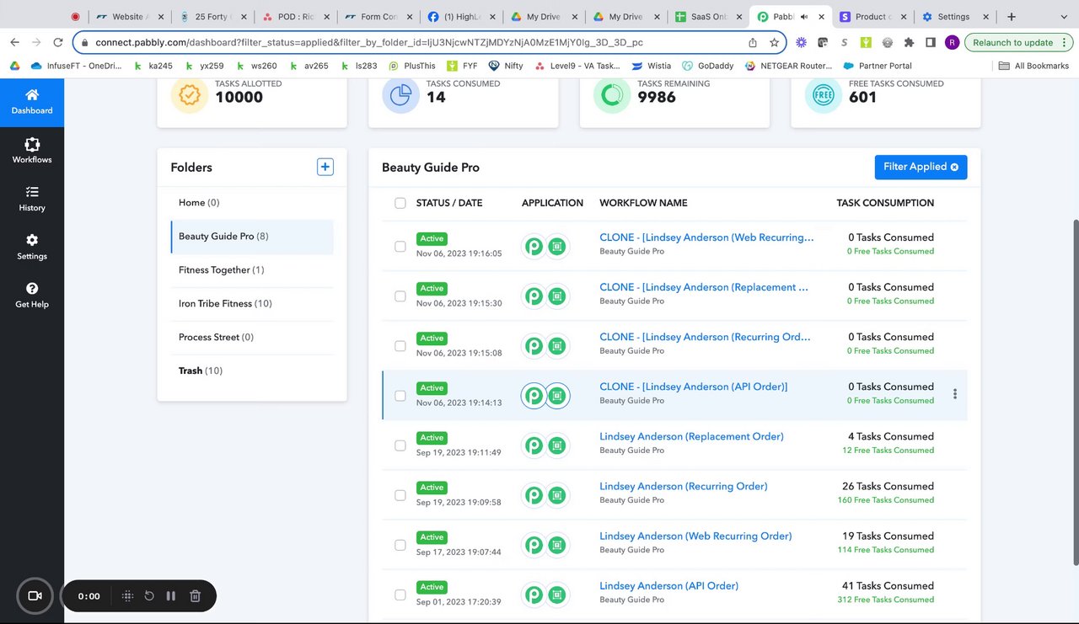Open the browser extensions puzzle icon
Screen dimensions: 1079x624
pos(909,42)
